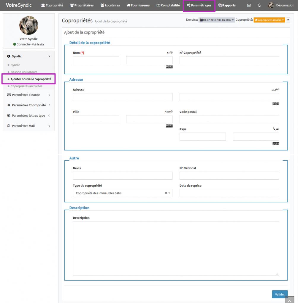Open the Exercice date range dropdown

coord(217,20)
